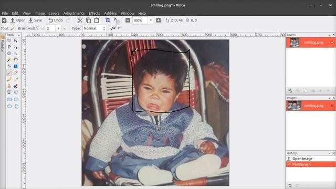This screenshot has width=336, height=189.
Task: Open the Tools panel menu arrow
Action: coord(19,35)
